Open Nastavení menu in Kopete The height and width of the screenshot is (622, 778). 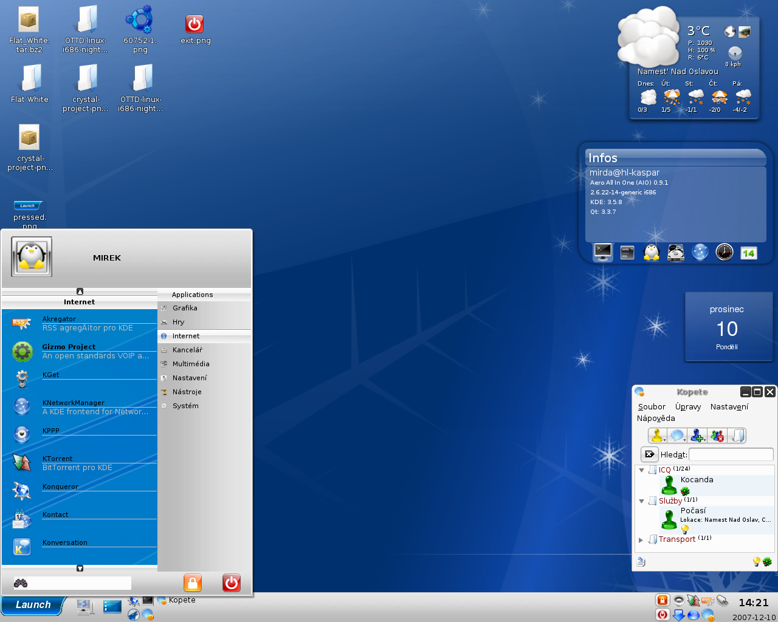729,407
